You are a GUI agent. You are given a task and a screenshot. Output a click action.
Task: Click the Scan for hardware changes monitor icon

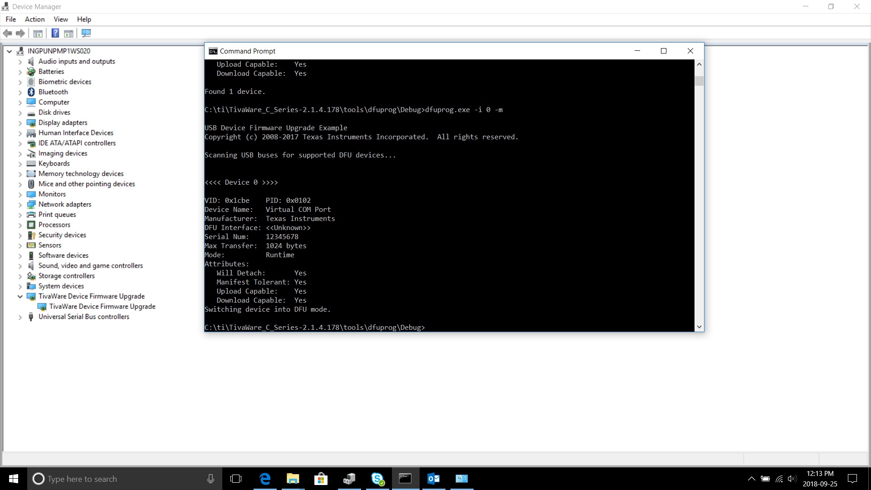(86, 33)
